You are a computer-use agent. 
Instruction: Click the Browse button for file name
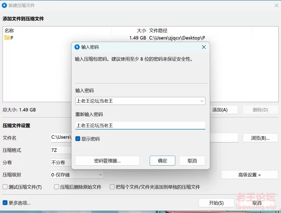(x=260, y=138)
